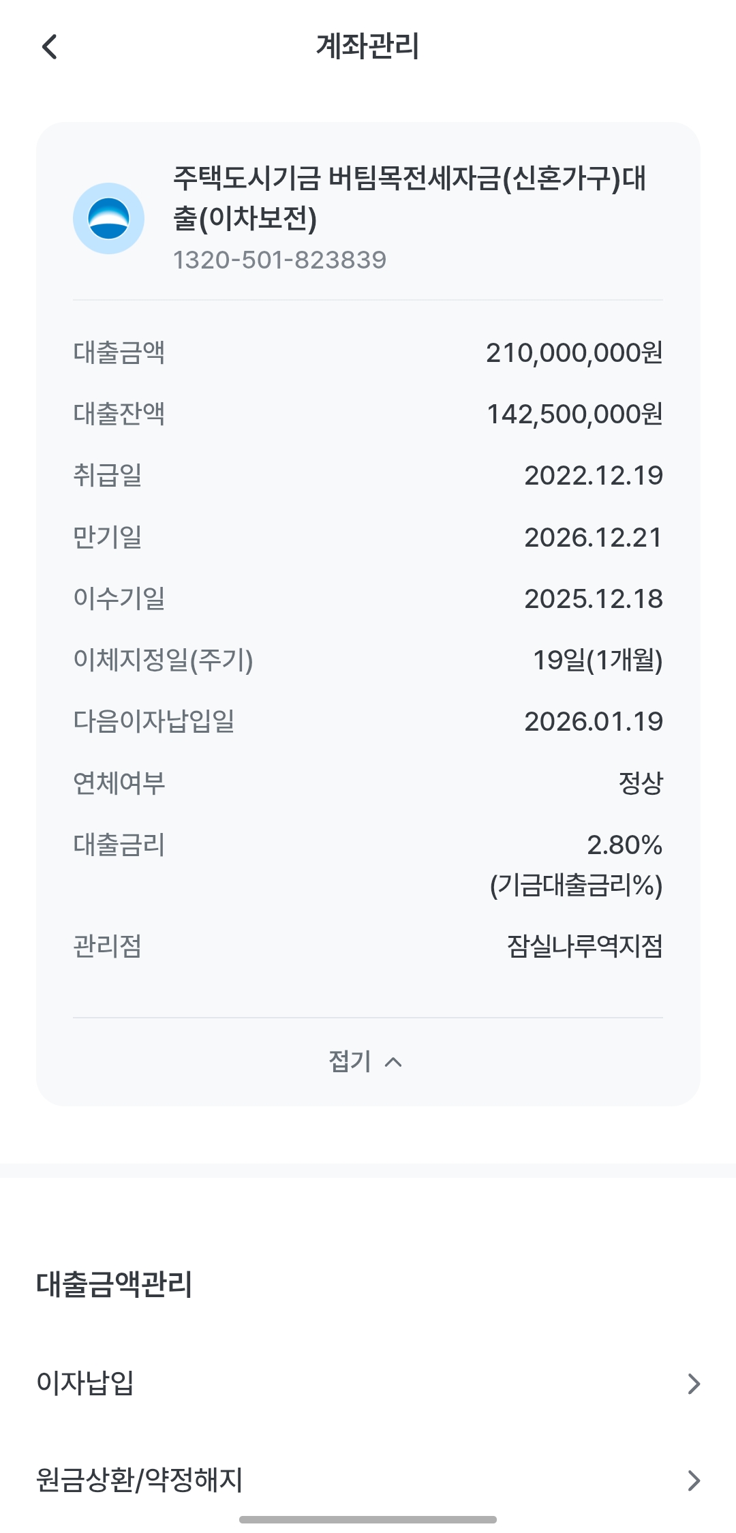Image resolution: width=736 pixels, height=1533 pixels.
Task: Select account number 1320-501-823839
Action: [x=279, y=260]
